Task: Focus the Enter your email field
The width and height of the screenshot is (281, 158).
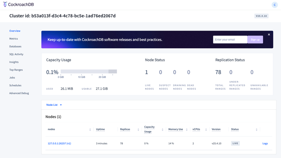Action: (230, 40)
